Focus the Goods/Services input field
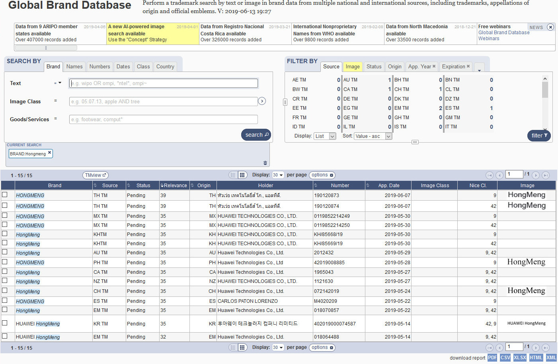This screenshot has width=558, height=364. 163,119
